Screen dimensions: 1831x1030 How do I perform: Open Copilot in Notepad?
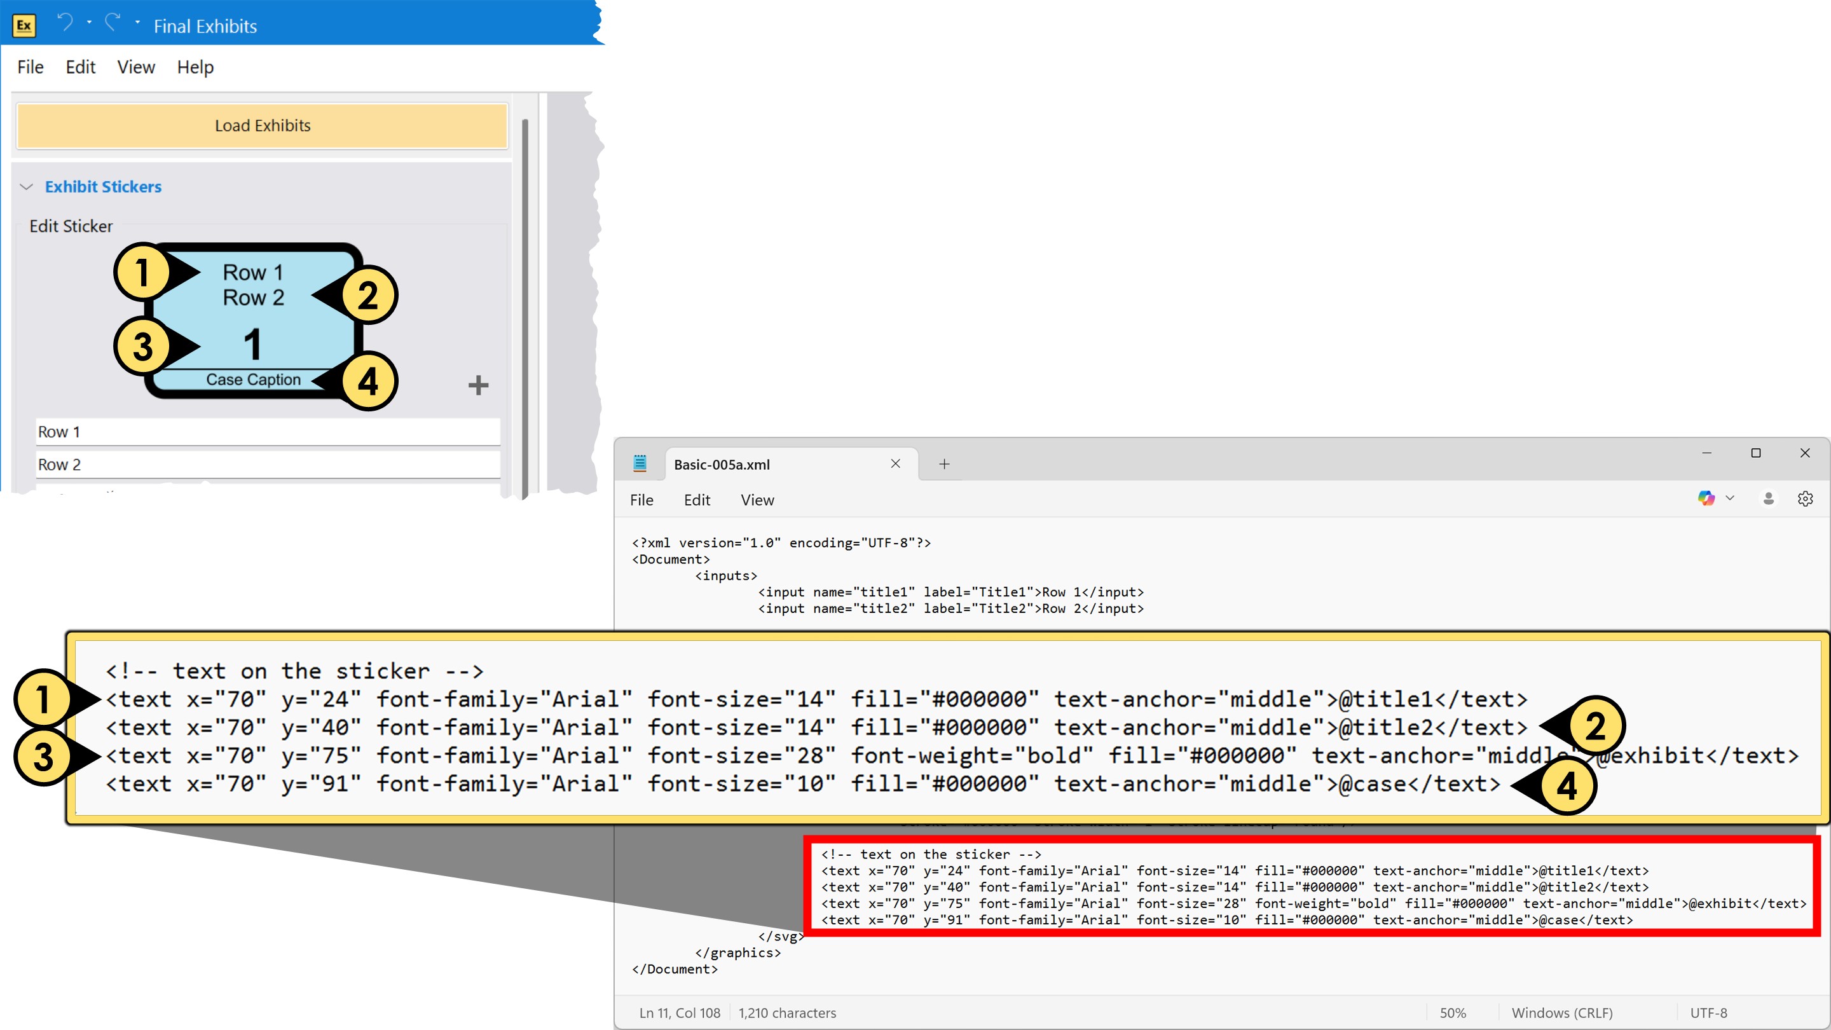pos(1706,498)
